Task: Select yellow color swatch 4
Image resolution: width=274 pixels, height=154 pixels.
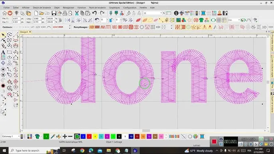Action: click(x=95, y=136)
